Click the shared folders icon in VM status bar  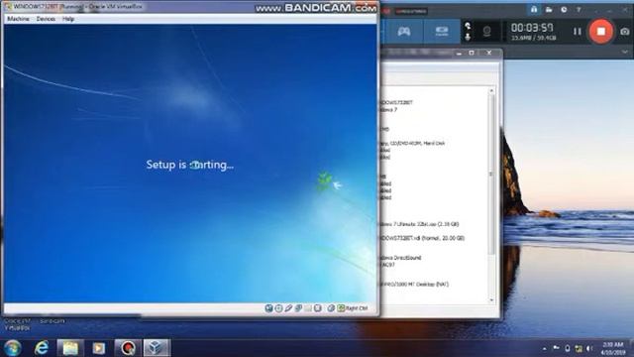click(x=308, y=308)
